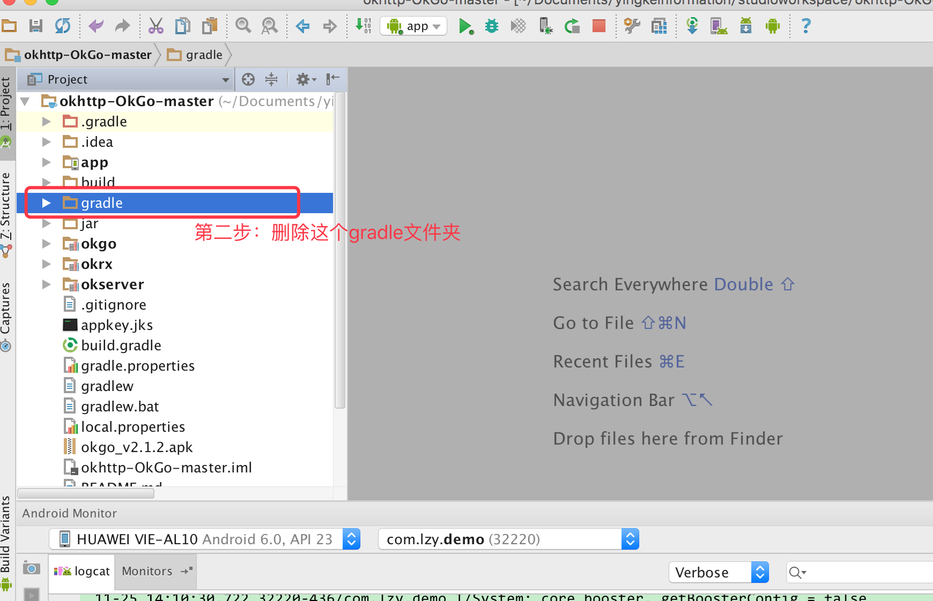Open AVD Manager icon
This screenshot has height=601, width=933.
pyautogui.click(x=719, y=26)
